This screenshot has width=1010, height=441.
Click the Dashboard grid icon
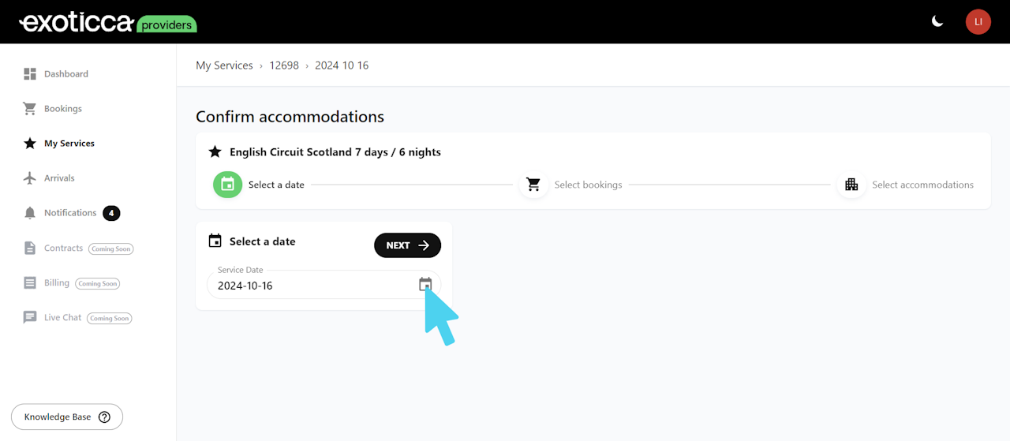click(x=30, y=74)
